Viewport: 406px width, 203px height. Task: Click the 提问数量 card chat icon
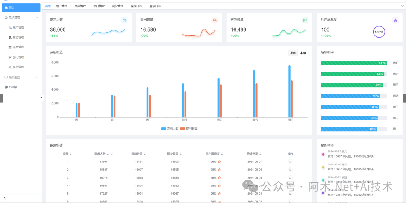click(x=215, y=20)
